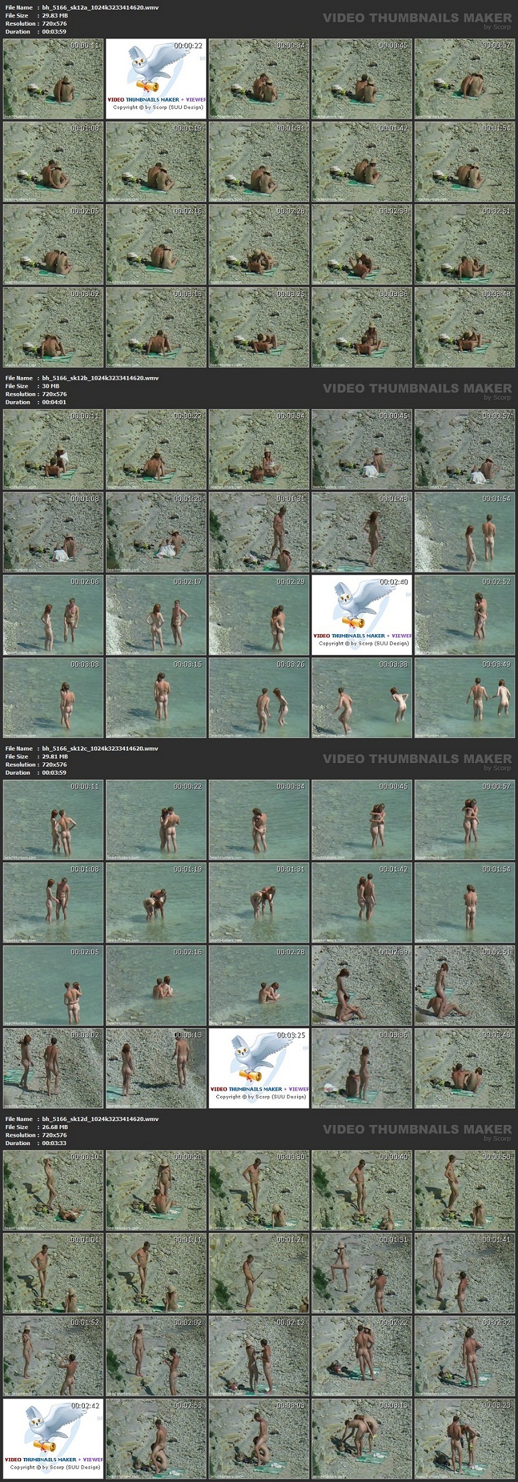Open the 00:03:48 thumbnail in the sk12a sheet
The image size is (518, 1482).
464,327
